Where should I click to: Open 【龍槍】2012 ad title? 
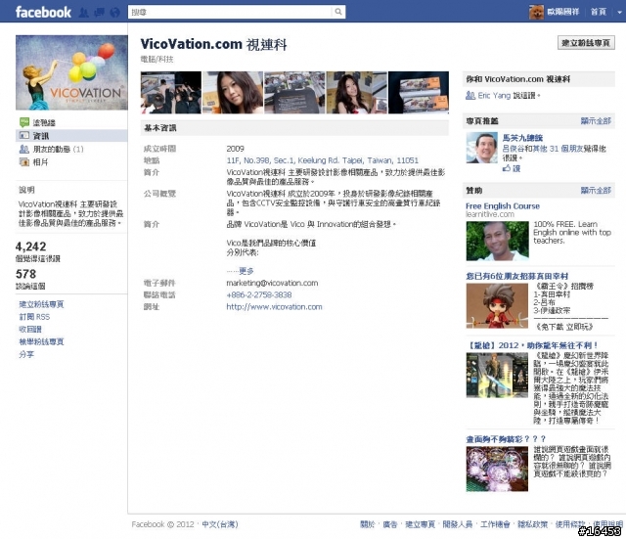coord(532,345)
